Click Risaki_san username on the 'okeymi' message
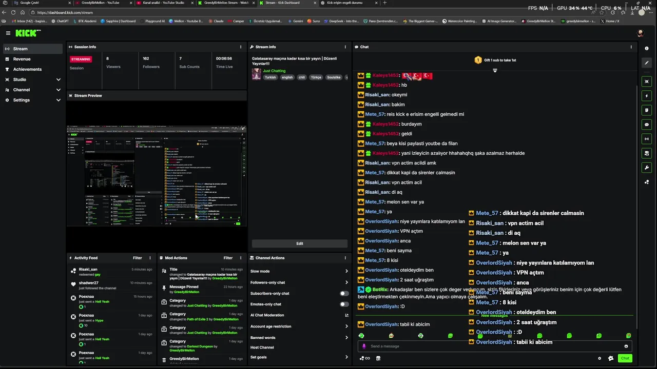Viewport: 657px width, 369px height. click(377, 95)
